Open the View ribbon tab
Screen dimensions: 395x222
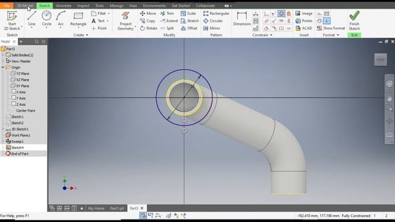pos(133,6)
